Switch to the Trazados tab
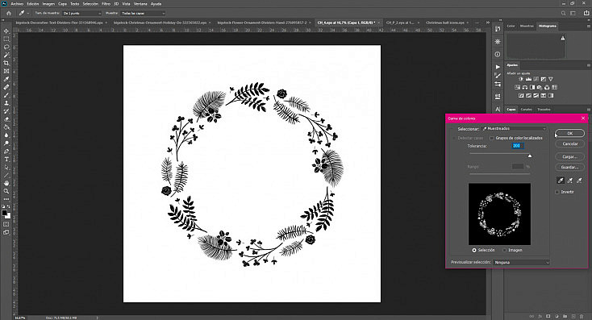 point(544,110)
